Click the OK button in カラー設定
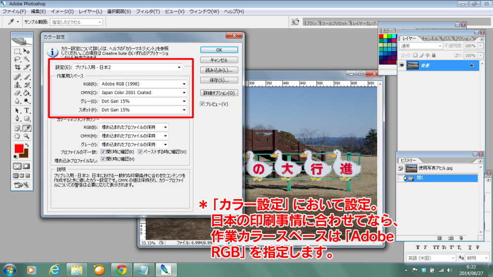Image resolution: width=493 pixels, height=277 pixels. point(219,50)
